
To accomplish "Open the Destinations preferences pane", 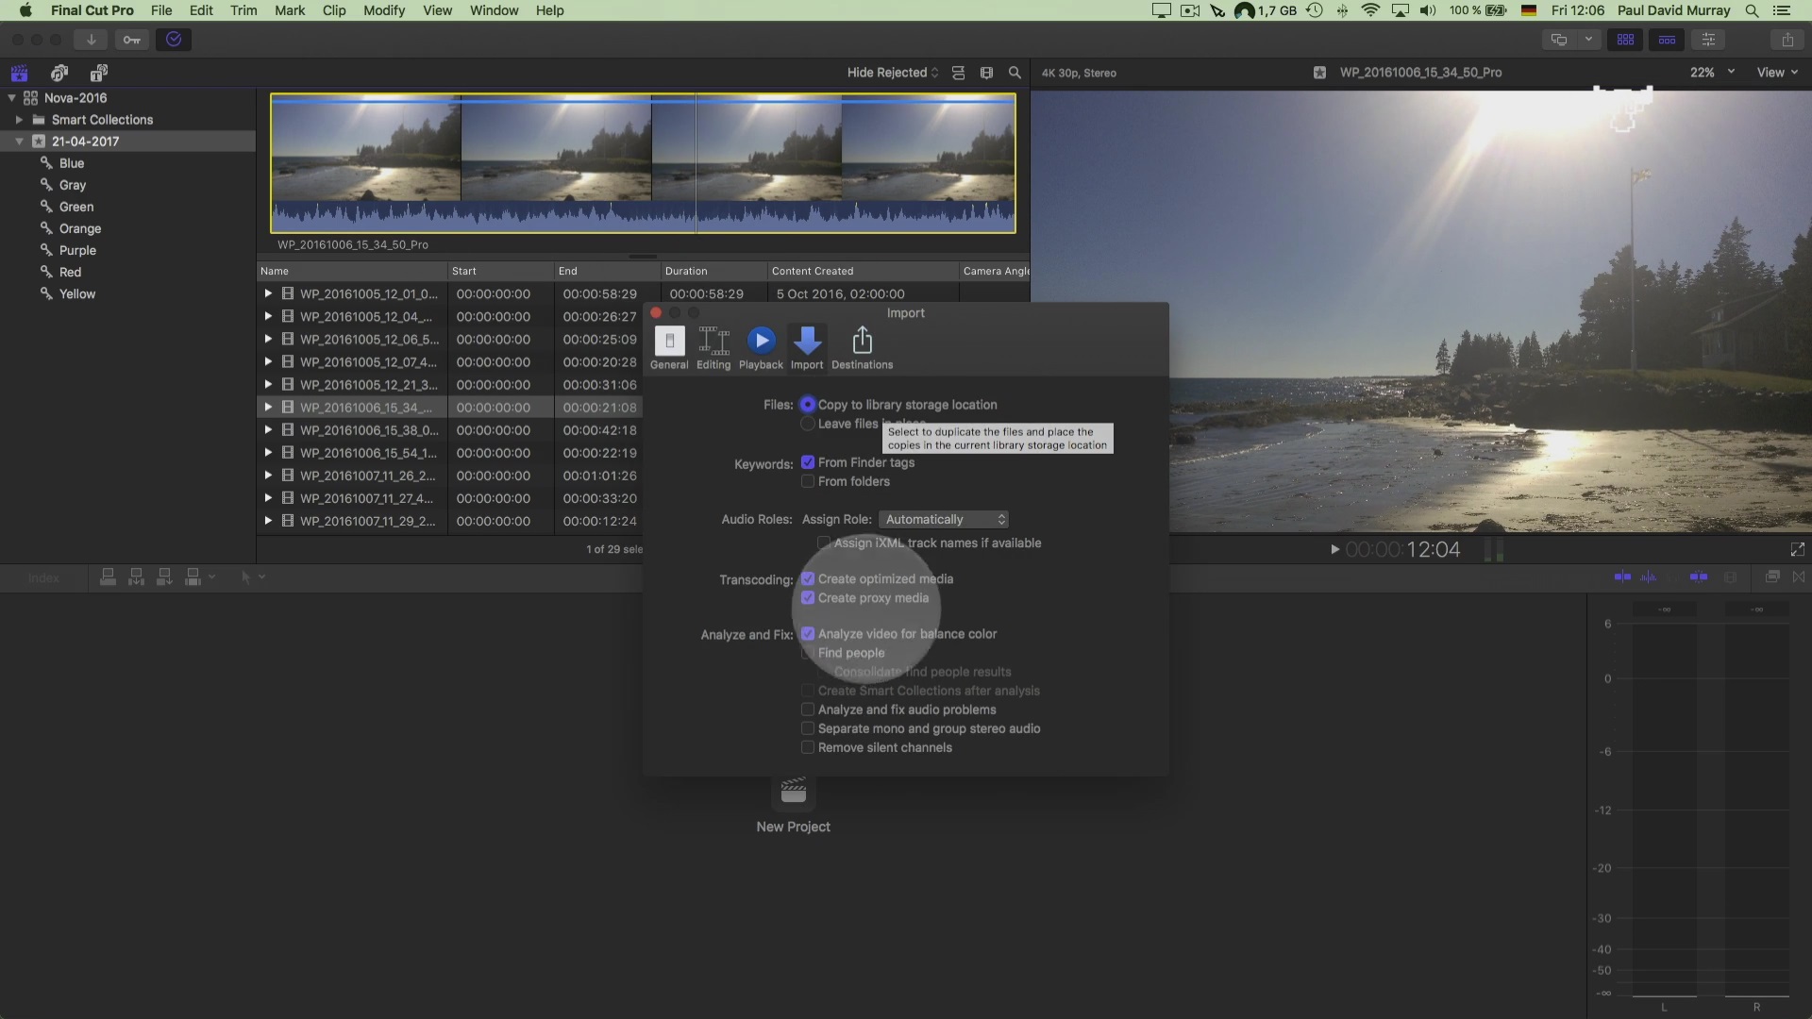I will tap(862, 347).
